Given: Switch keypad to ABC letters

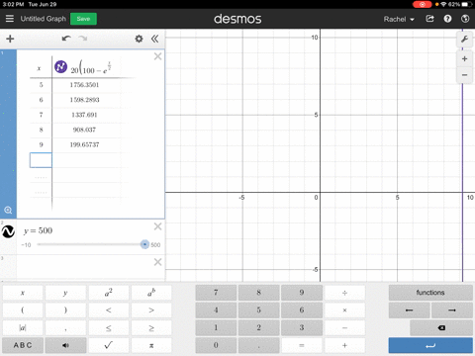Looking at the screenshot, I should point(23,345).
